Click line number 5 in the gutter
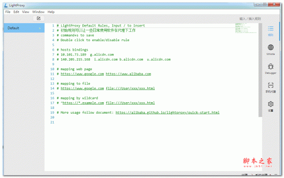The image size is (284, 178). (x=53, y=45)
